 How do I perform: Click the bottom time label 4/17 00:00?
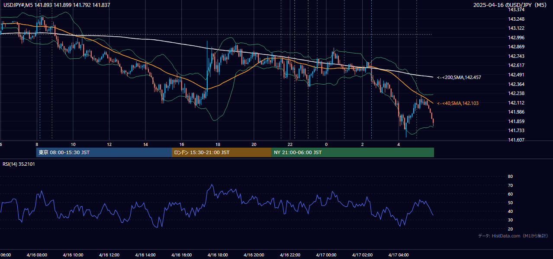[x=326, y=255]
